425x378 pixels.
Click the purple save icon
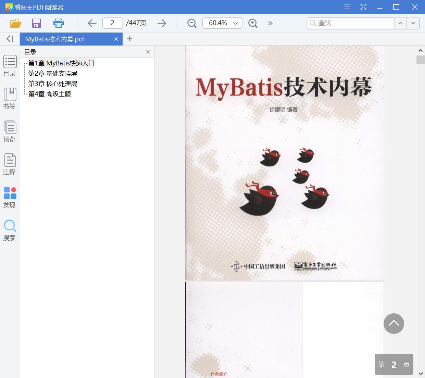36,23
